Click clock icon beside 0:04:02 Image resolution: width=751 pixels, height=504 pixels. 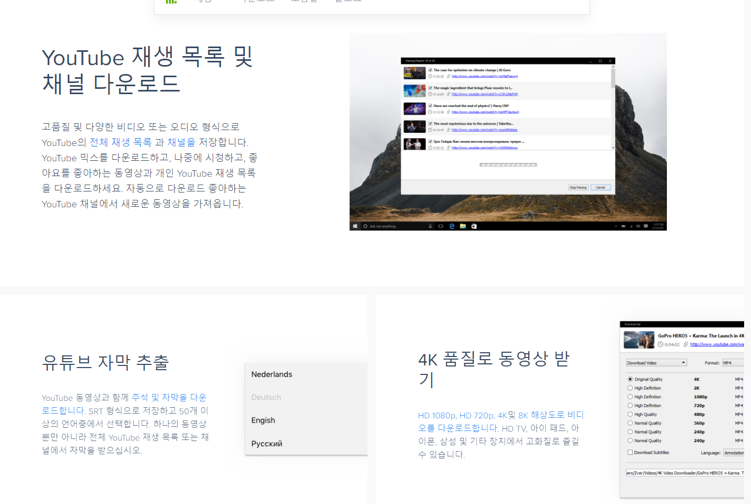click(661, 344)
